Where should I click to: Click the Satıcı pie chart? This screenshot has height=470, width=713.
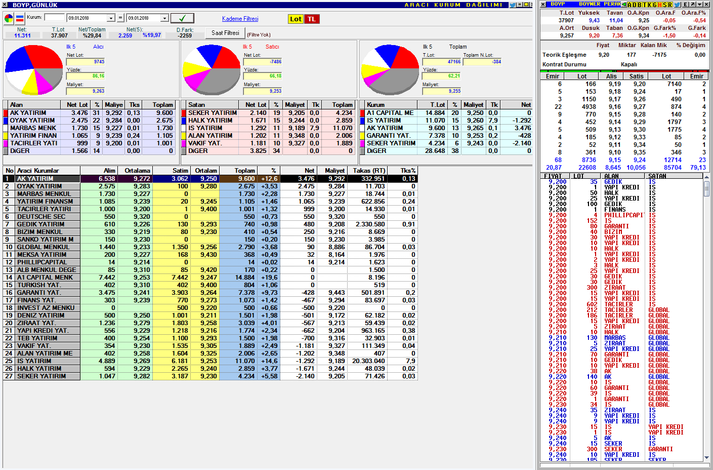pyautogui.click(x=212, y=69)
